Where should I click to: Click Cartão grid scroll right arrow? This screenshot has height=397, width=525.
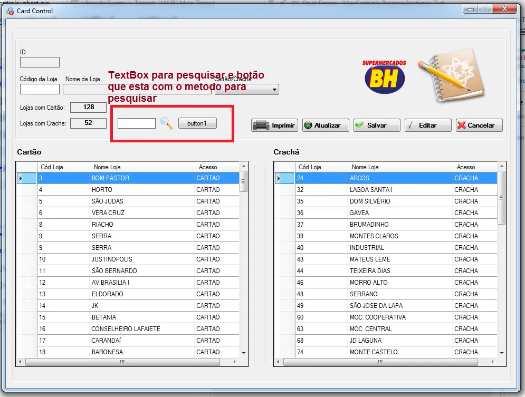click(x=234, y=362)
